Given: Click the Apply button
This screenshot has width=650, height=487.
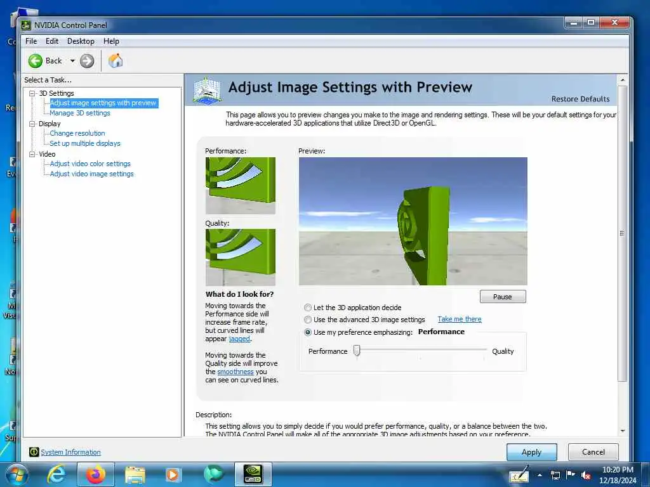Looking at the screenshot, I should (x=531, y=451).
